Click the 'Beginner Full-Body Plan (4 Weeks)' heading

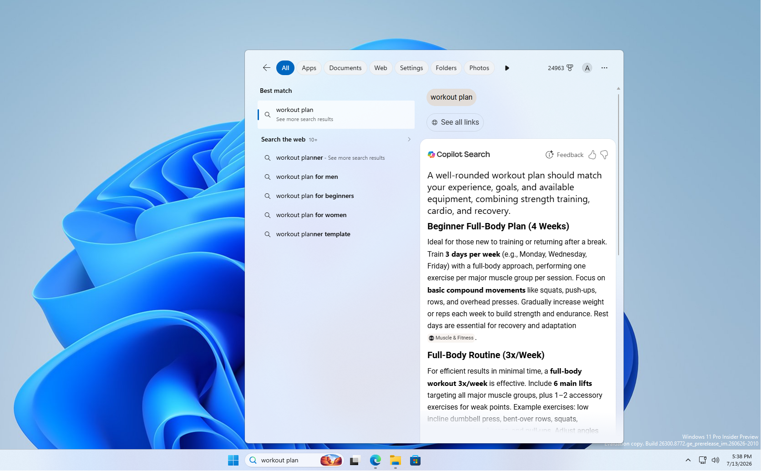pos(498,227)
